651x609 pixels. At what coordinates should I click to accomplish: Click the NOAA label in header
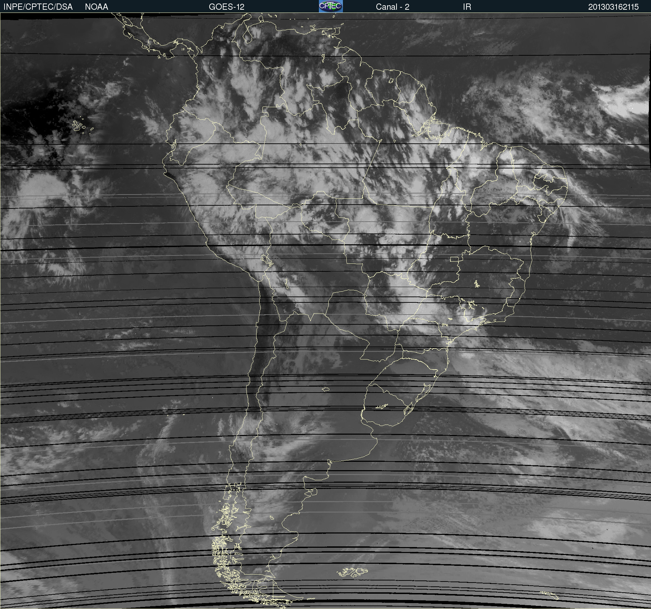(x=96, y=7)
